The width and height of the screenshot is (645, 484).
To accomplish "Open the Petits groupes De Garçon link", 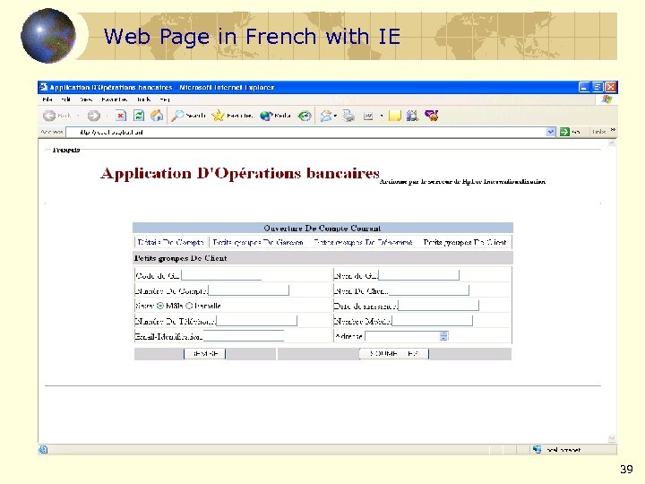I will point(258,242).
